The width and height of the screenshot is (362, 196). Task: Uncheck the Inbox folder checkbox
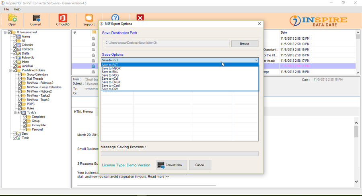coord(15,62)
